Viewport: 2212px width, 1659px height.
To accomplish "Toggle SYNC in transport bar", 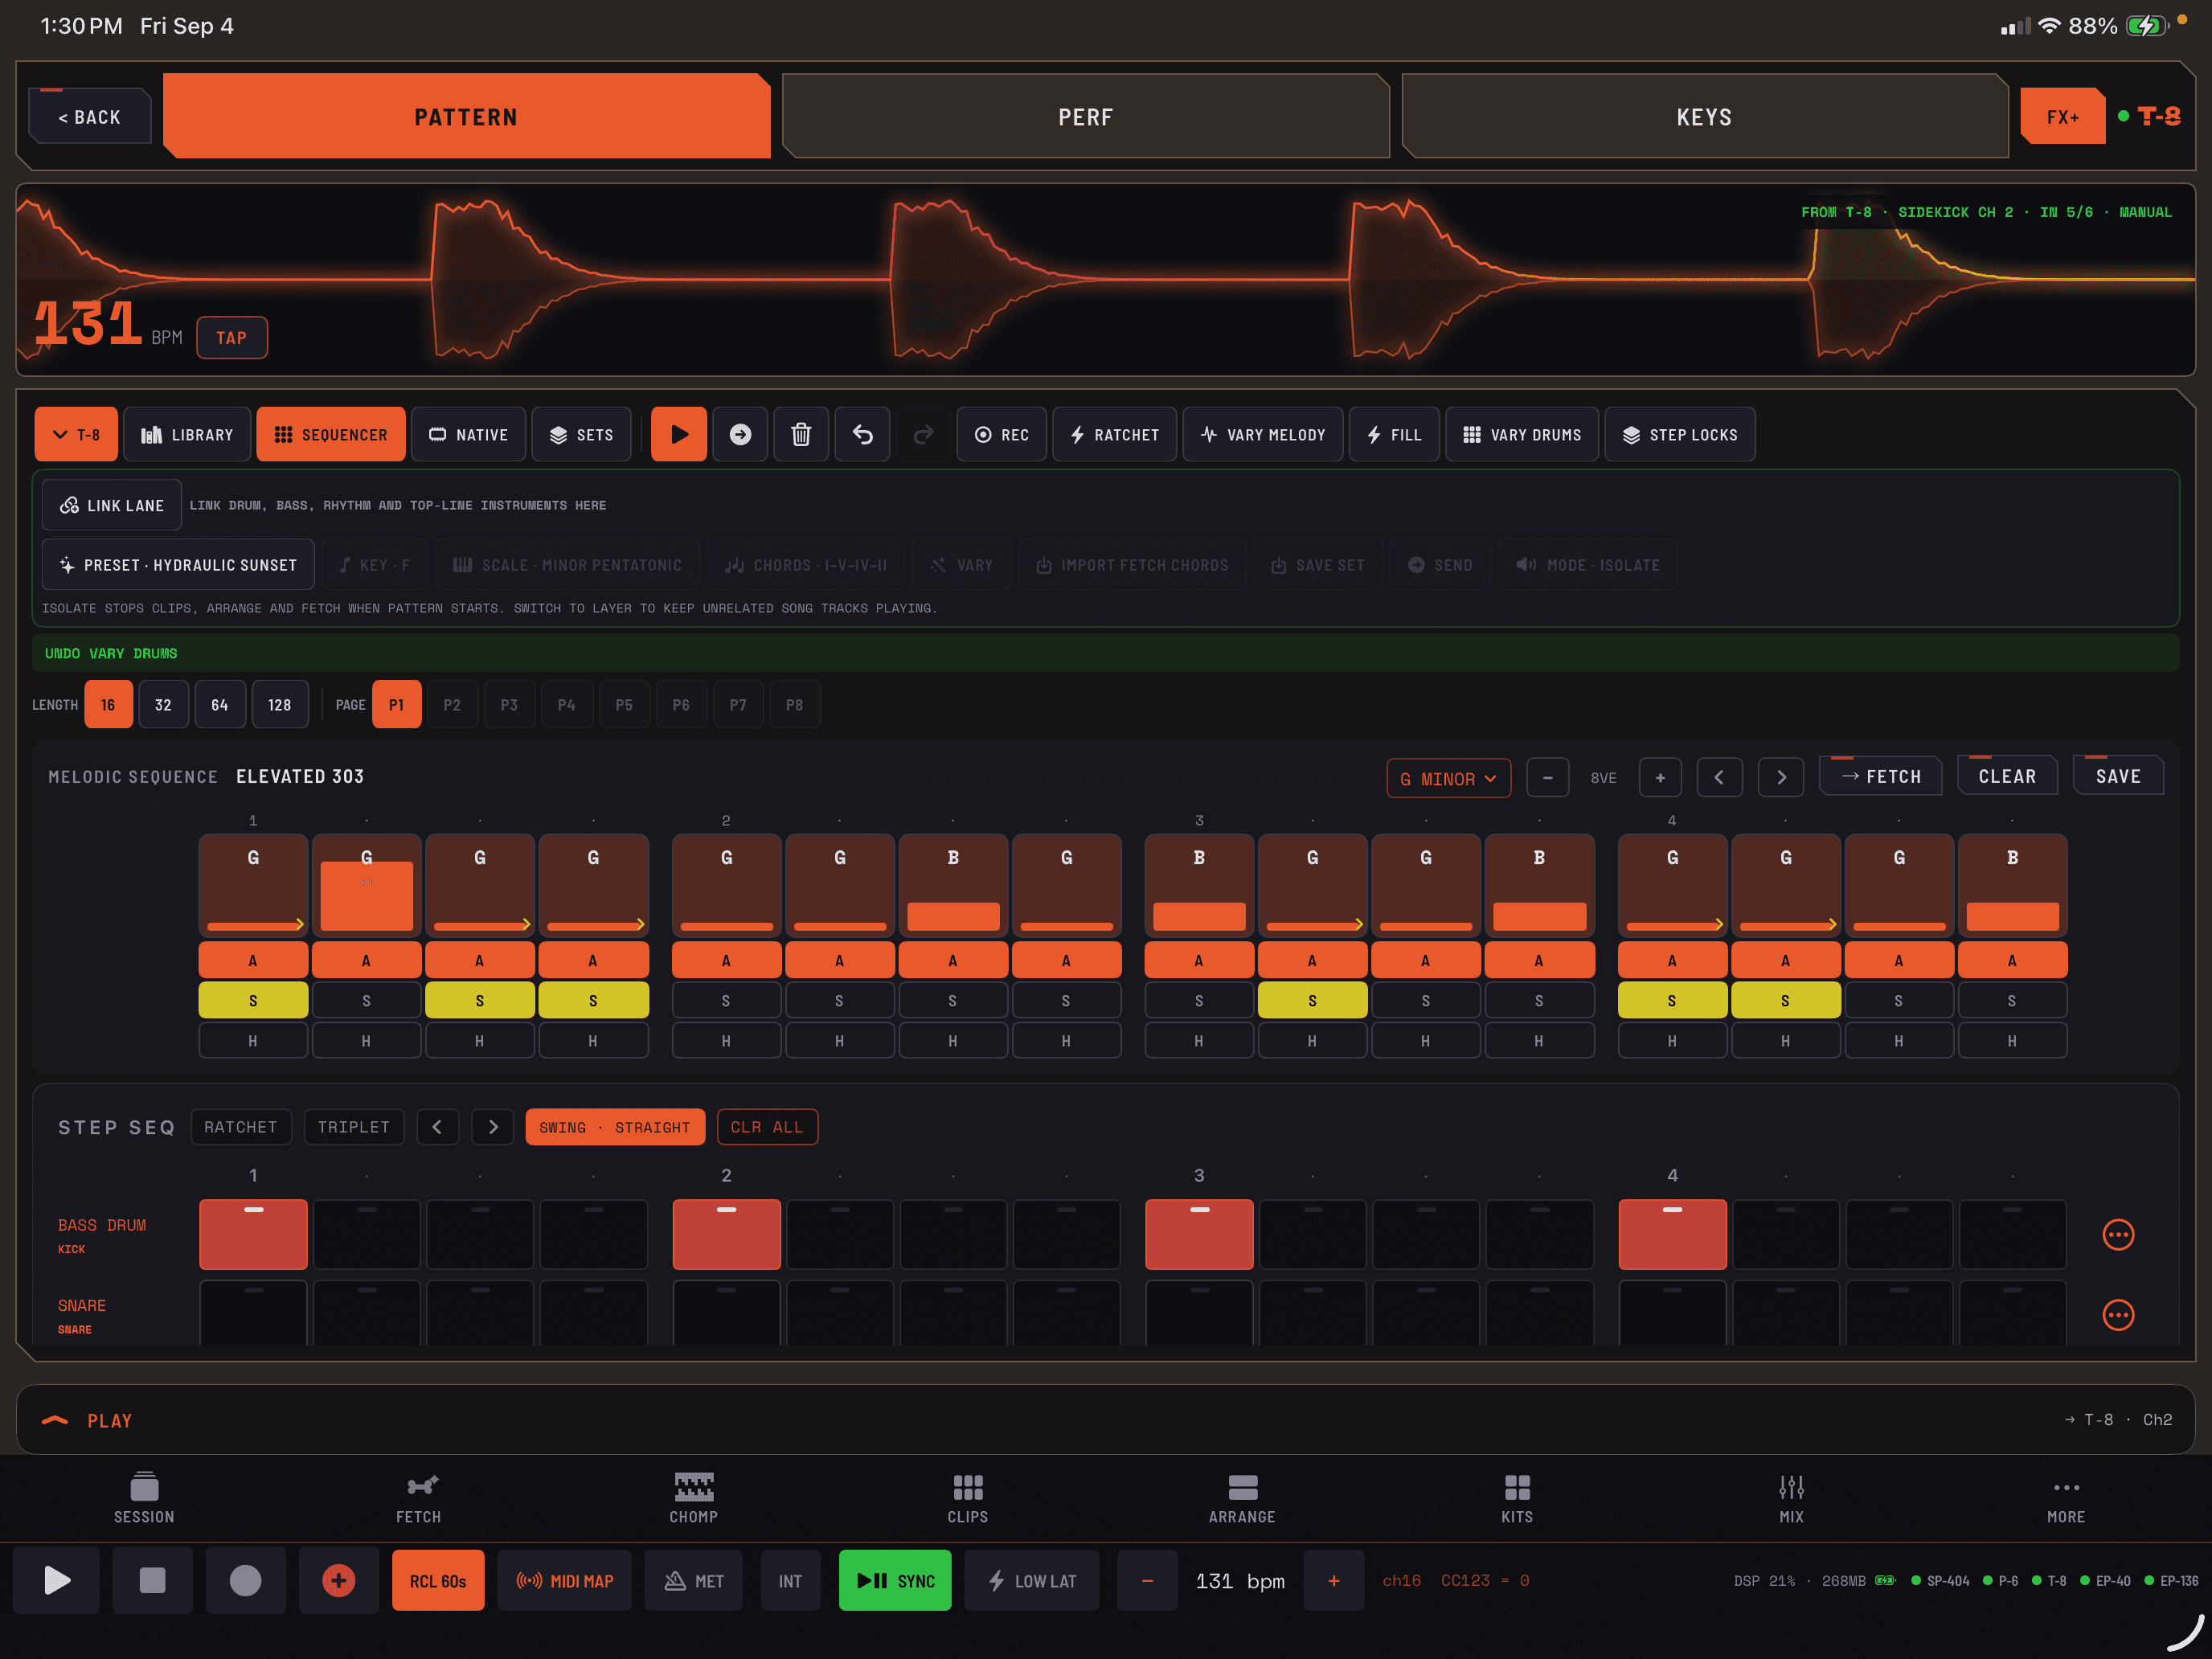I will point(895,1580).
